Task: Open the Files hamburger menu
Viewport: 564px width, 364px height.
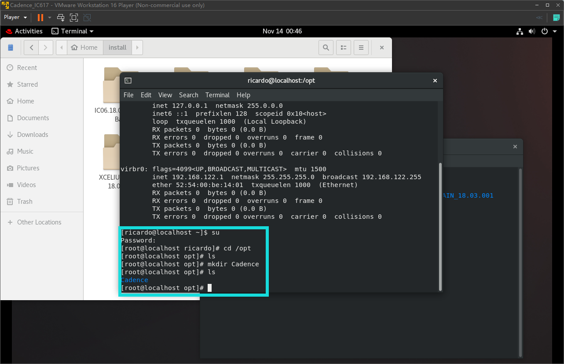Action: 361,48
